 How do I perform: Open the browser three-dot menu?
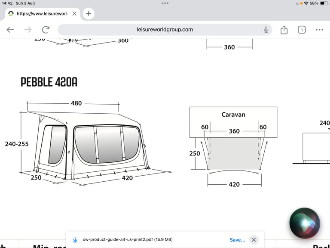click(x=319, y=30)
